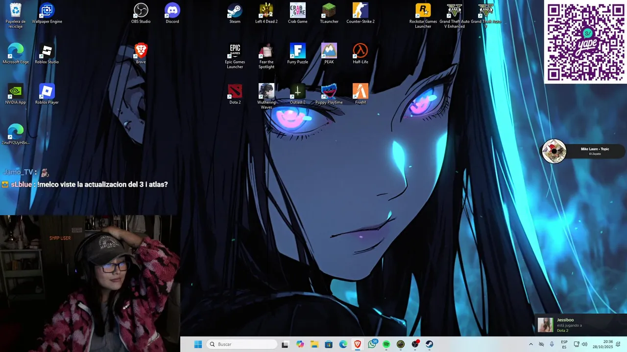Viewport: 627px width, 352px height.
Task: Open the Wuthering Waves shortcut
Action: click(x=266, y=97)
